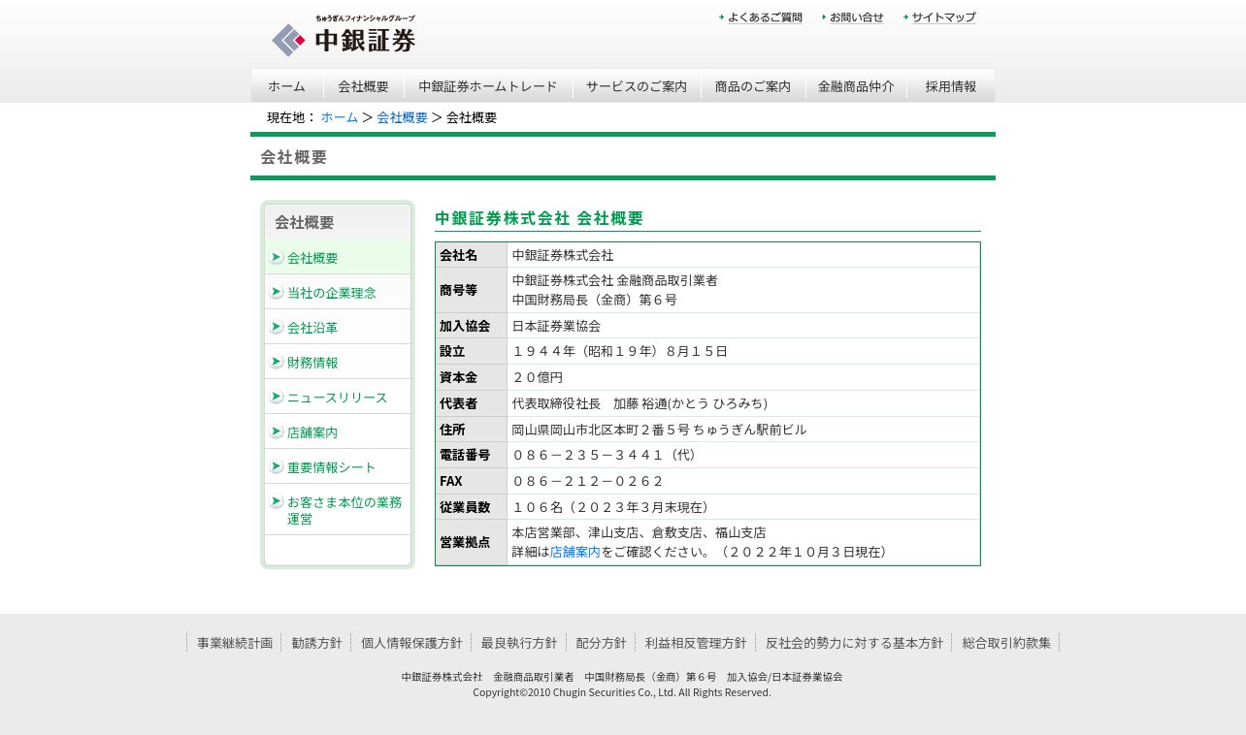Open サイトマップ link in header
Viewport: 1246px width, 735px height.
pos(940,17)
